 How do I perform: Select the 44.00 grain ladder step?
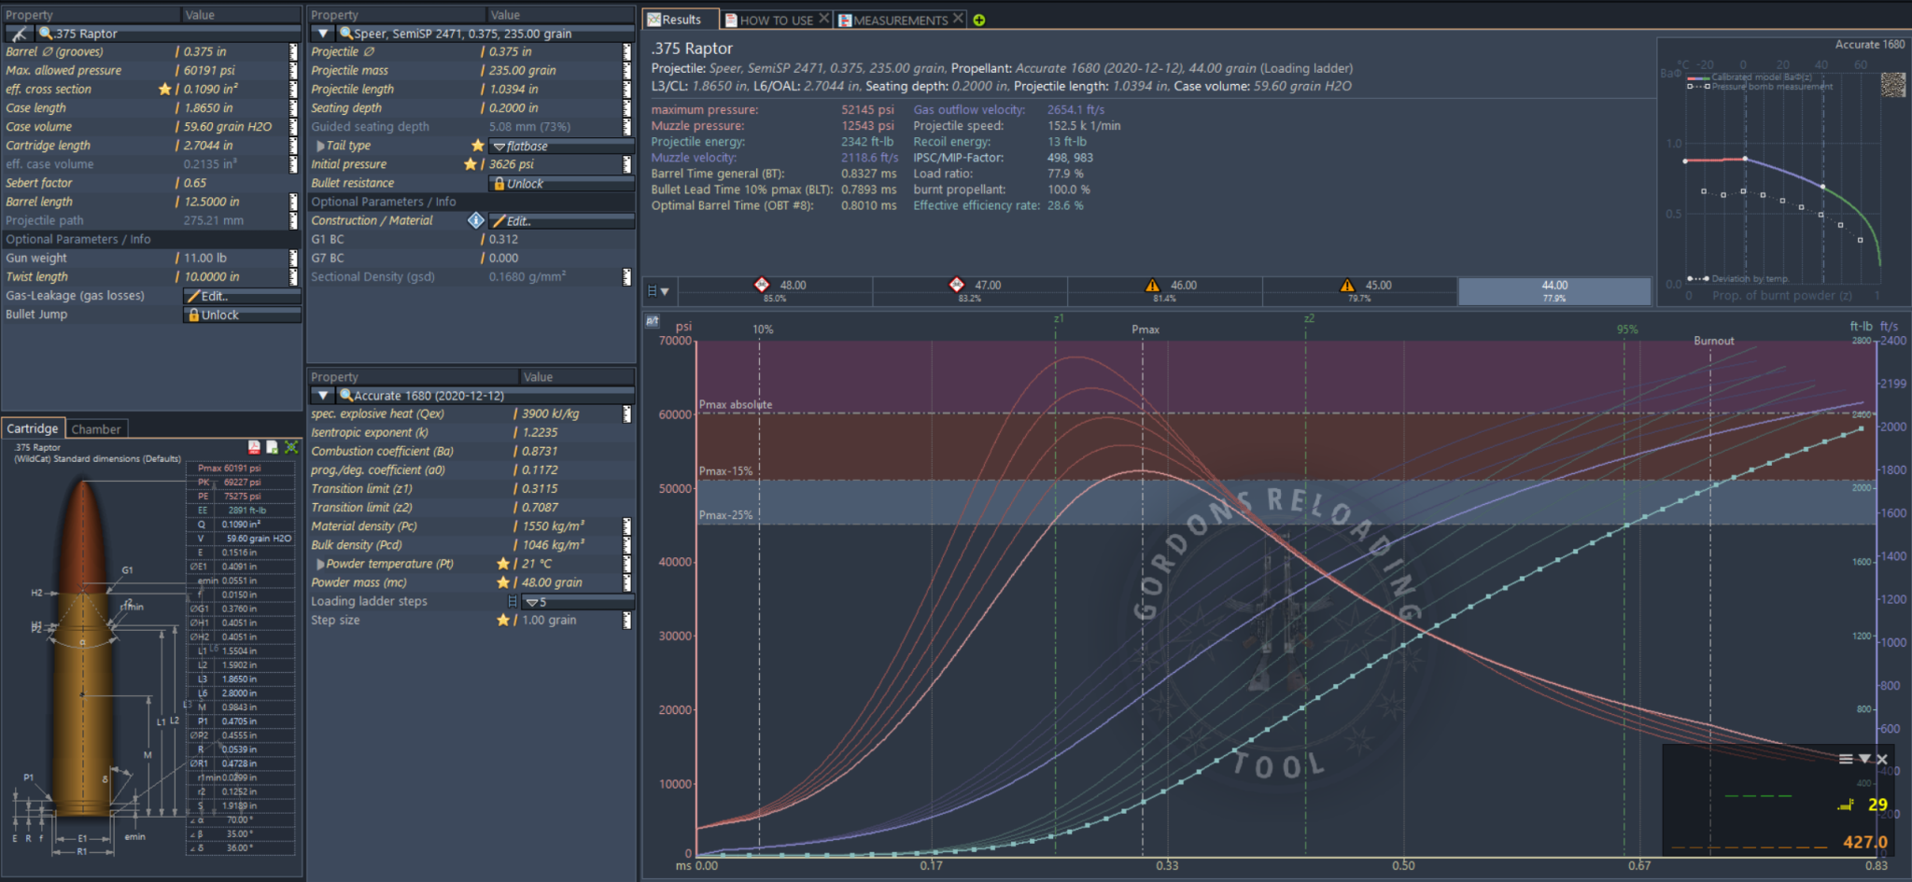click(1554, 291)
